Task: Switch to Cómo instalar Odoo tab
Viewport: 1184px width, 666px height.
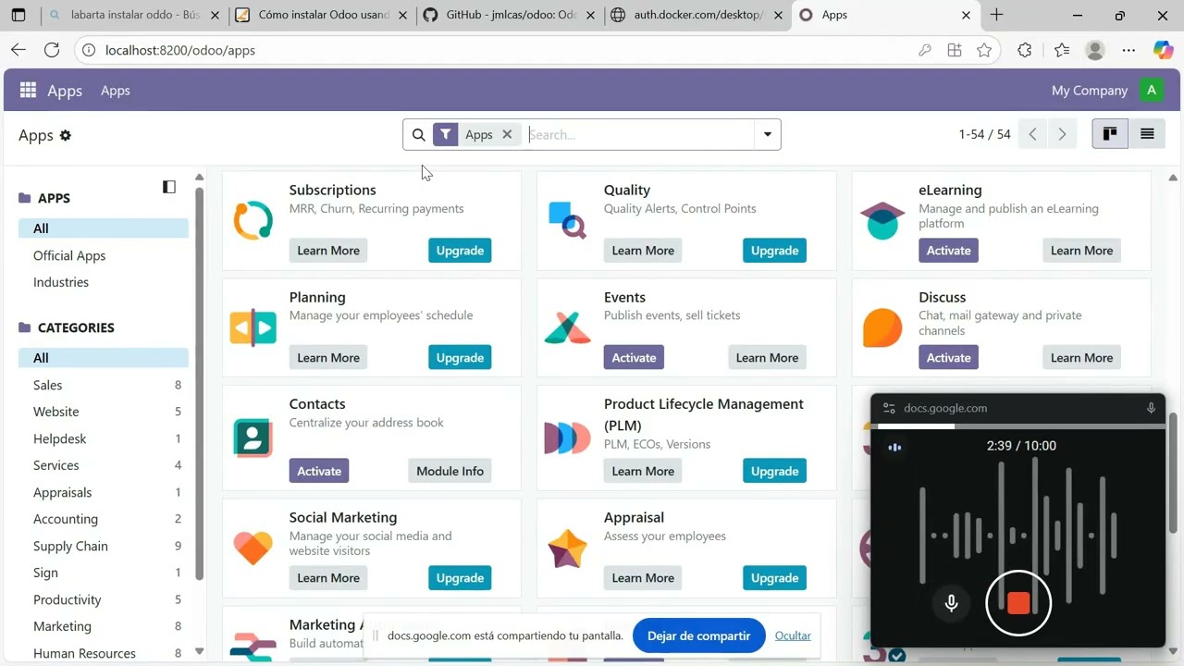Action: click(x=319, y=15)
